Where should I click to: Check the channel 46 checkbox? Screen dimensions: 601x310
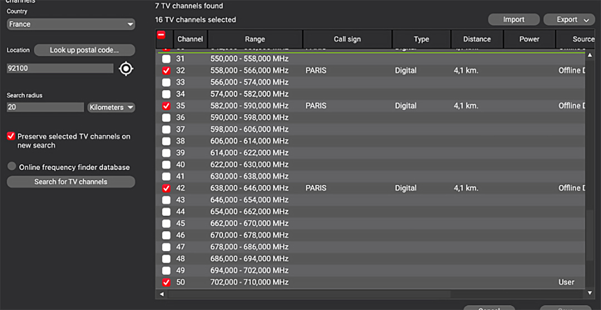166,235
